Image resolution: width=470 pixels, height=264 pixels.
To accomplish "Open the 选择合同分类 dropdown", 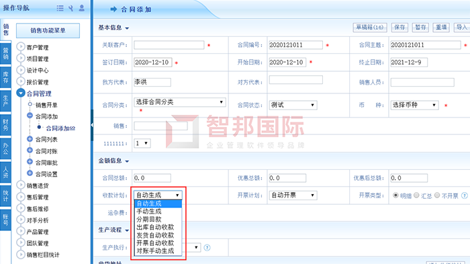I will [180, 102].
